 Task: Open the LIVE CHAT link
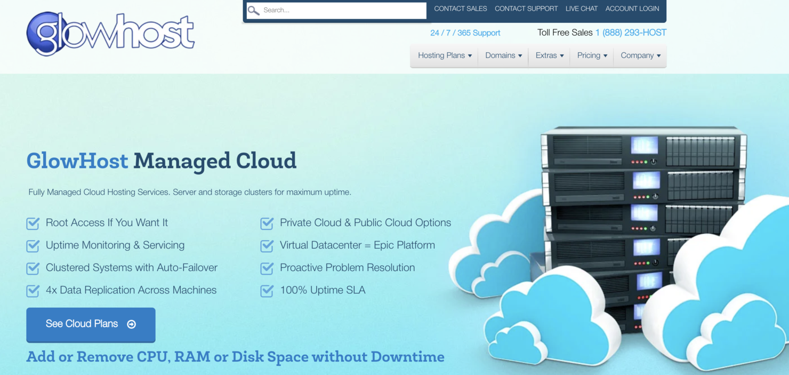tap(582, 9)
